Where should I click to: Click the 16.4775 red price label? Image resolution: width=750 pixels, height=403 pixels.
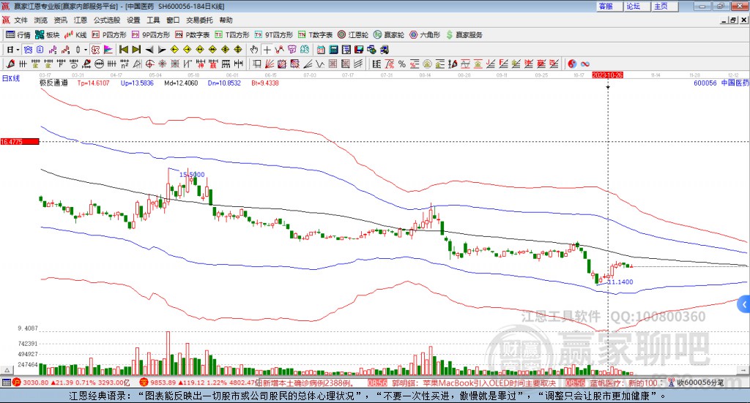click(x=20, y=141)
